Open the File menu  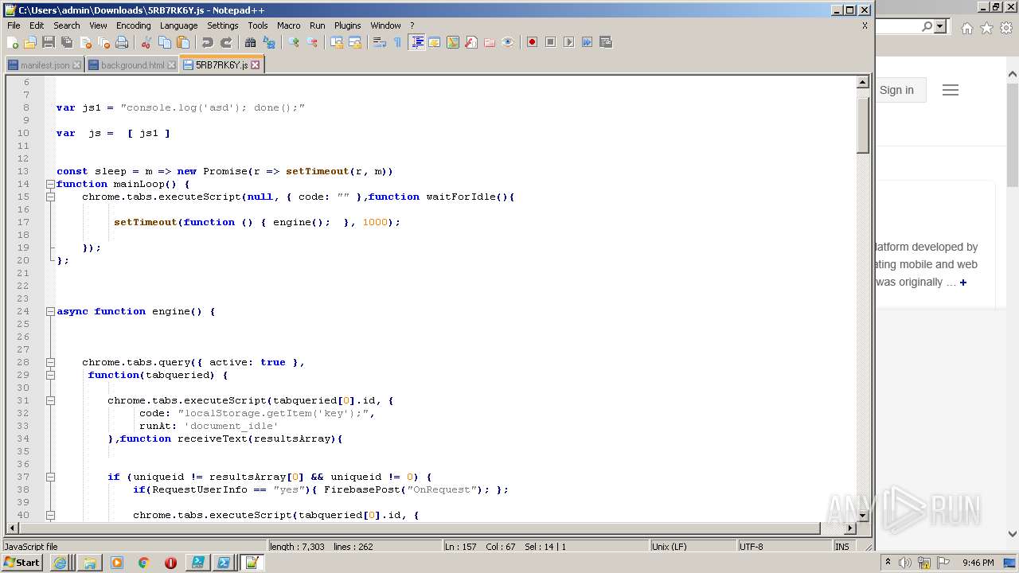(14, 25)
